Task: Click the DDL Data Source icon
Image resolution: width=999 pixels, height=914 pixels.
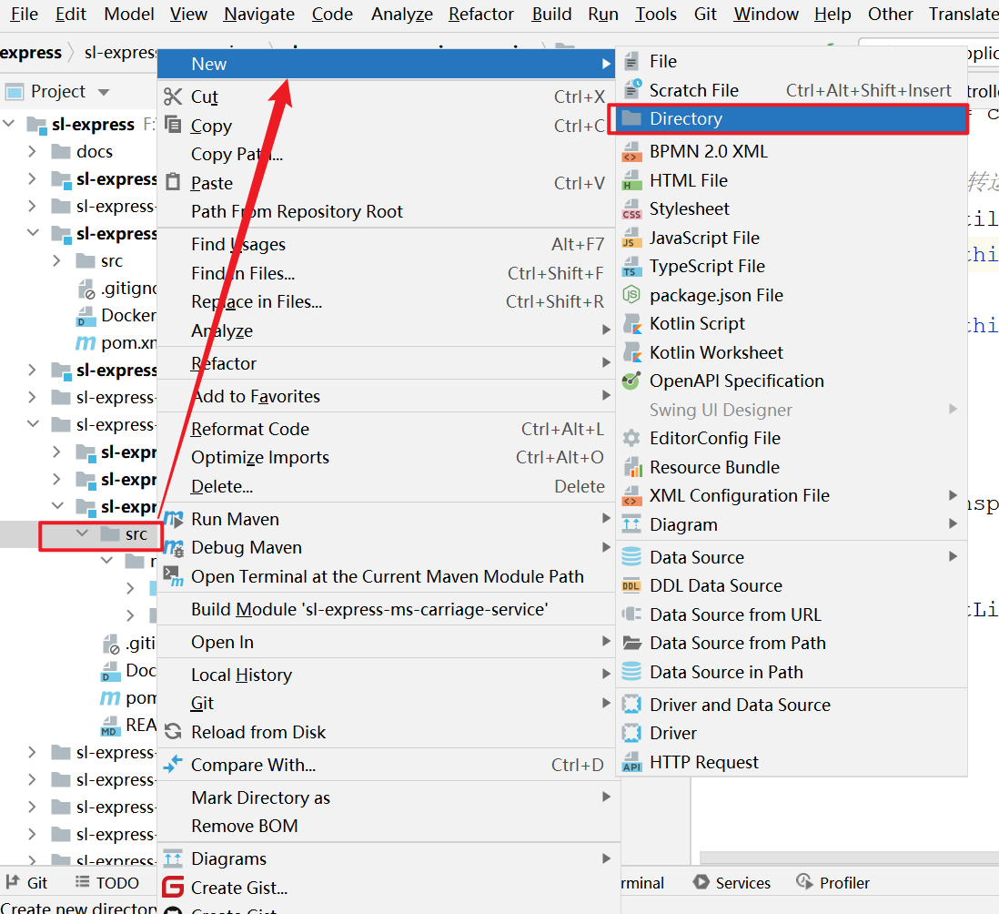Action: [631, 585]
